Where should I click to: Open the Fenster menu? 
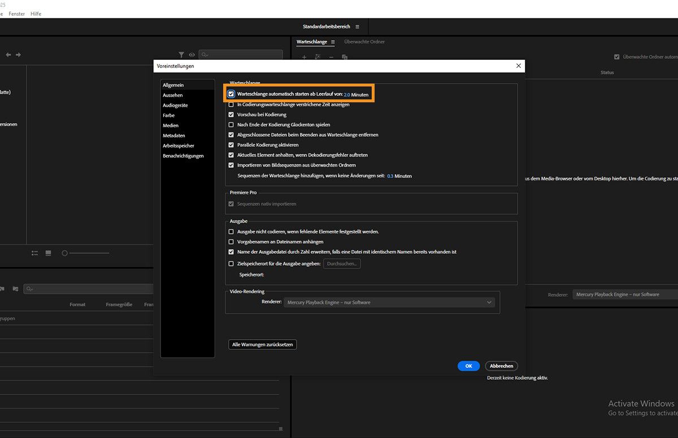coord(17,14)
